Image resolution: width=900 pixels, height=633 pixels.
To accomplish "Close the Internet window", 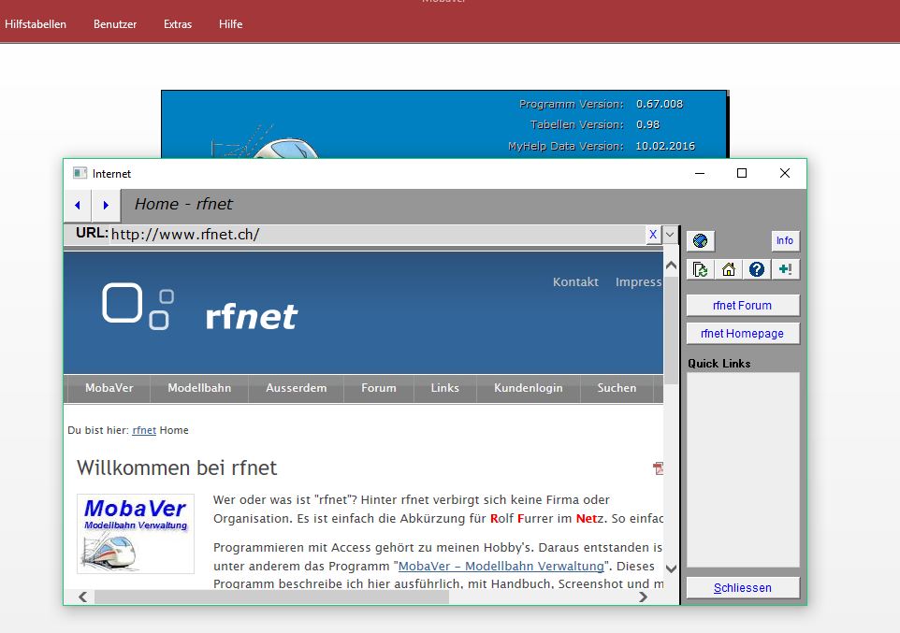I will click(x=785, y=173).
